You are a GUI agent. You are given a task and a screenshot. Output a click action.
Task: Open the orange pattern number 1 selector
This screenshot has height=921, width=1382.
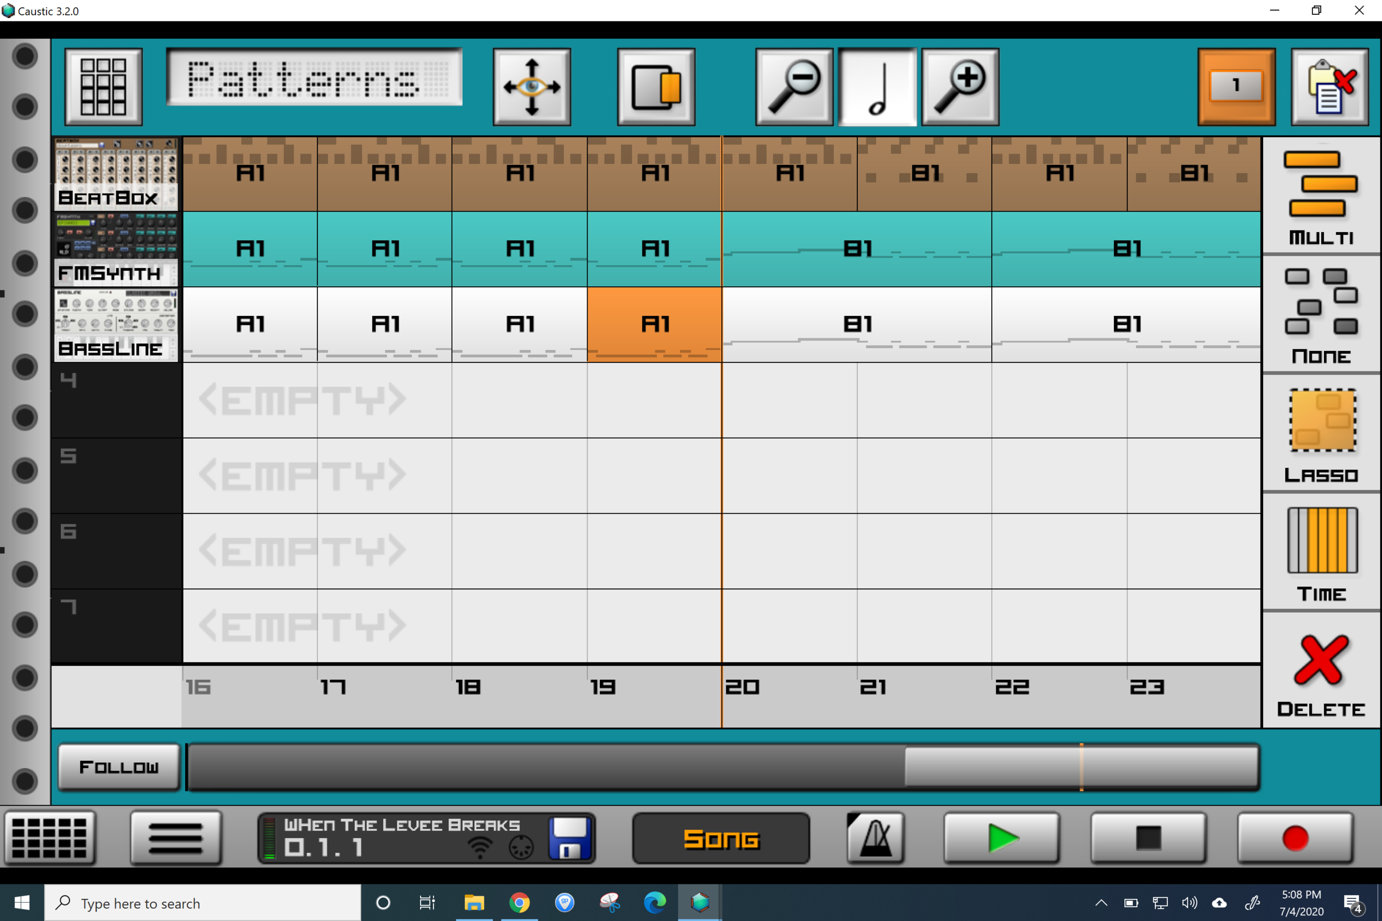[1236, 87]
